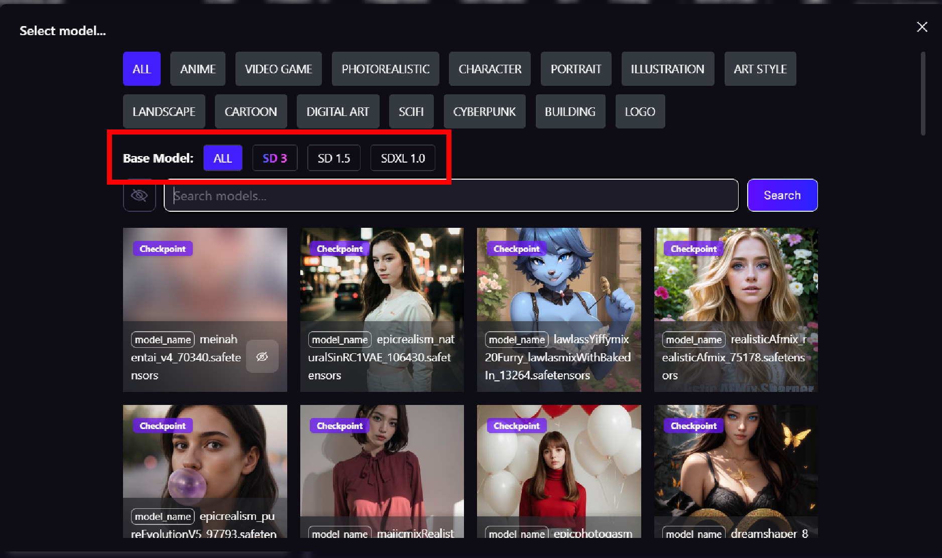Focus the Search models input field
Viewport: 942px width, 558px height.
pyautogui.click(x=451, y=195)
